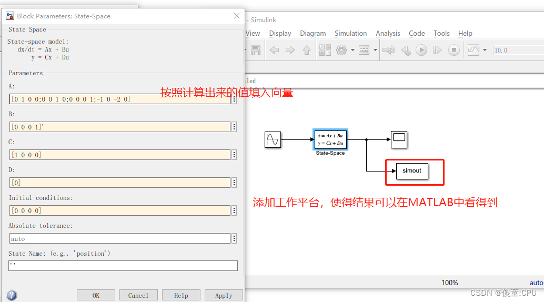Open the Diagram menu
The image size is (544, 302).
pos(313,33)
